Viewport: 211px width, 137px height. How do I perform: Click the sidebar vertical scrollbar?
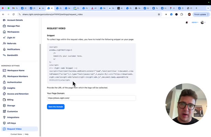point(40,90)
